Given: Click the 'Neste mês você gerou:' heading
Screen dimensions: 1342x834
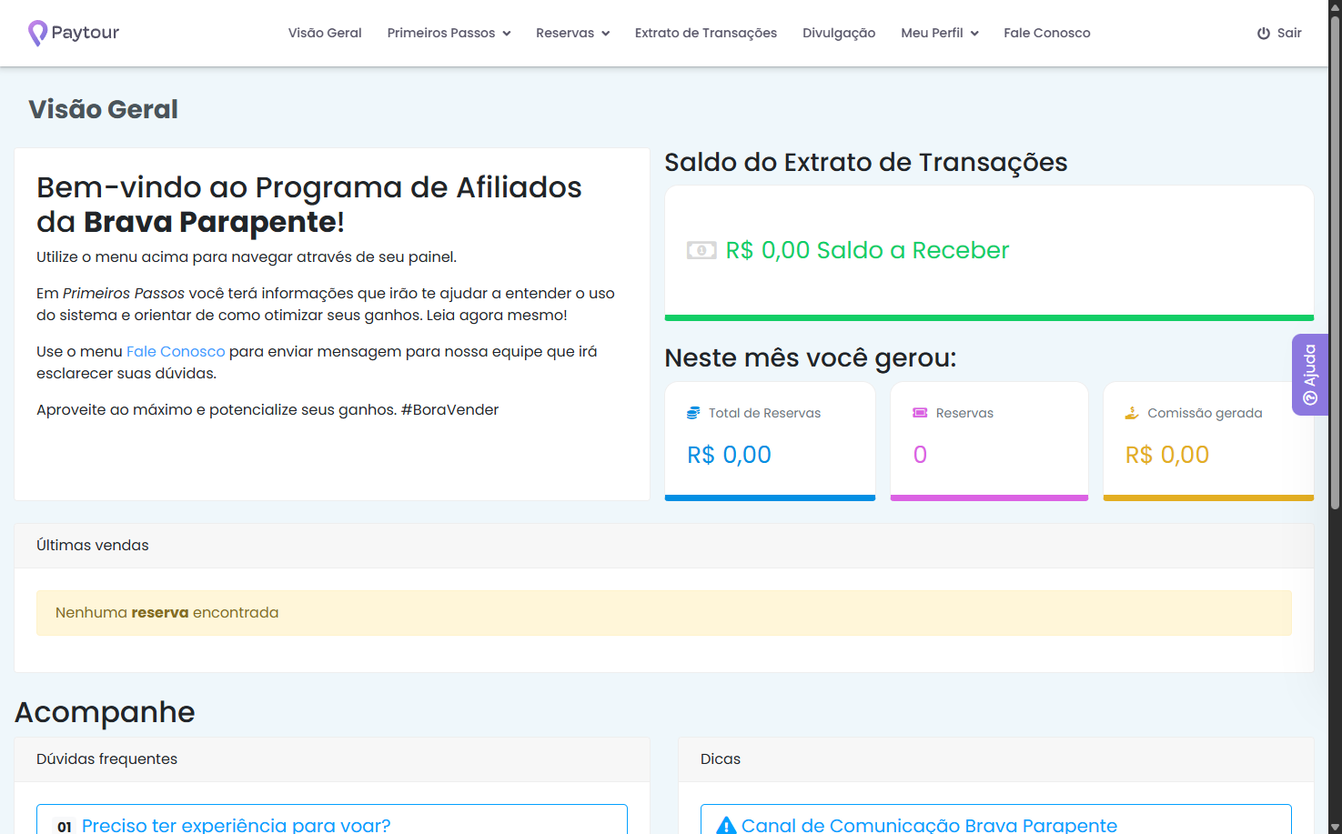Looking at the screenshot, I should click(x=811, y=358).
